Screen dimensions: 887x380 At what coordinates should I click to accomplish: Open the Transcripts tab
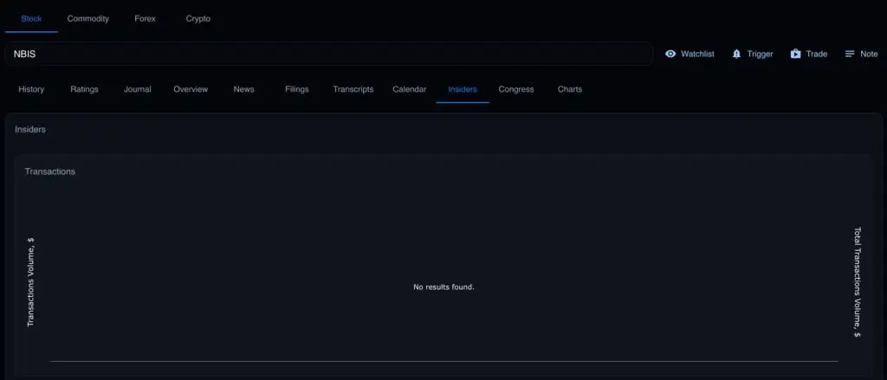point(353,89)
